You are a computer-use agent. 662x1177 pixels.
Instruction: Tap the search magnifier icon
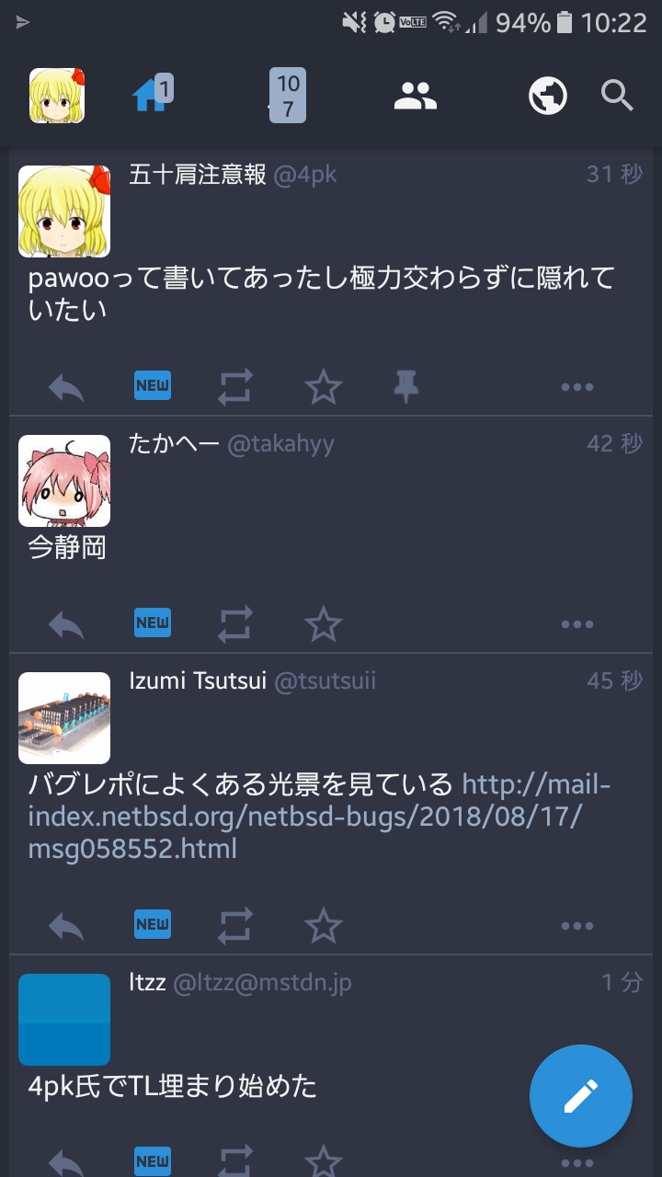(x=618, y=95)
